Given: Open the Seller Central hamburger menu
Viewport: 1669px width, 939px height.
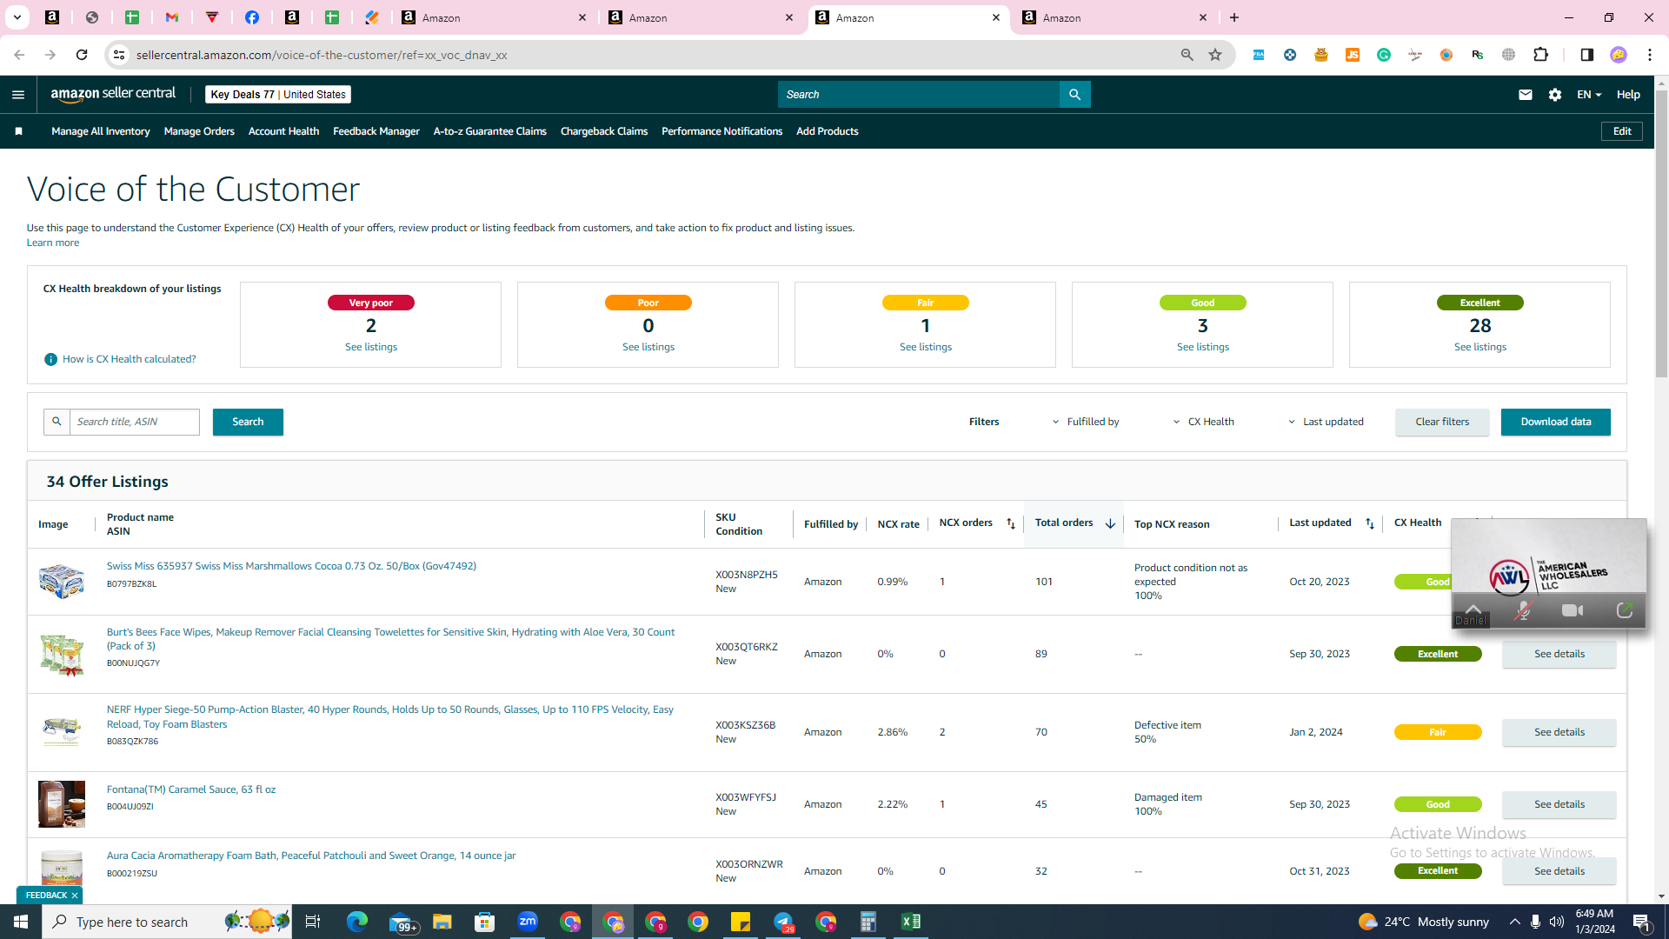Looking at the screenshot, I should tap(18, 95).
